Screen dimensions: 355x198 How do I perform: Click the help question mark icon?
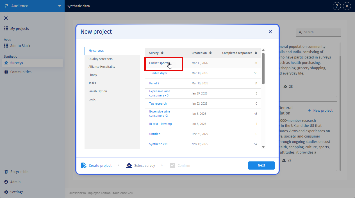(337, 6)
